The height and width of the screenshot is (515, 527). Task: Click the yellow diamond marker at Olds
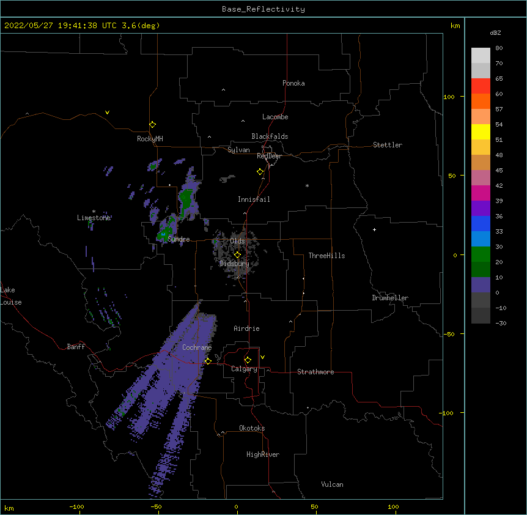tap(237, 255)
